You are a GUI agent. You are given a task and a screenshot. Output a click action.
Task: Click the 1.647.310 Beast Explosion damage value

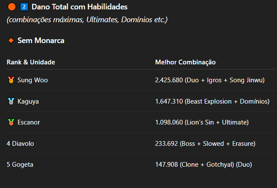click(212, 101)
